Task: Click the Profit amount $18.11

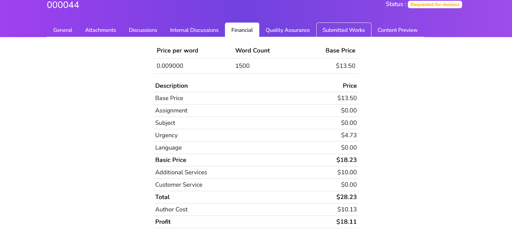Action: [346, 222]
